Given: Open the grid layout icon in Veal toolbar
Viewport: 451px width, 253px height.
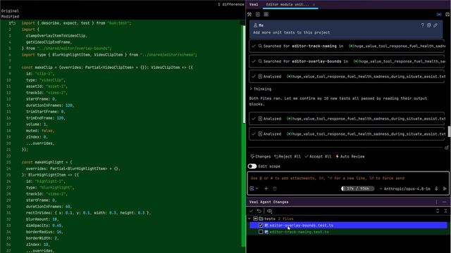Looking at the screenshot, I should (266, 14).
